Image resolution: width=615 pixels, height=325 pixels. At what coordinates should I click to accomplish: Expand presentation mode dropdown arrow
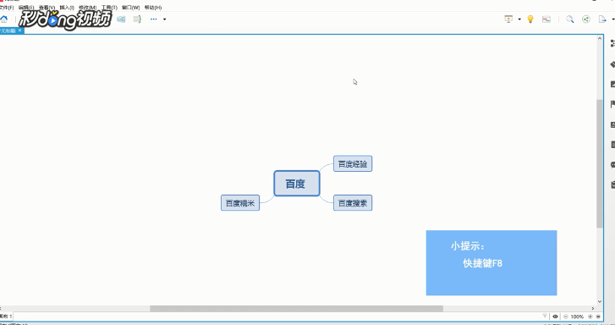519,19
